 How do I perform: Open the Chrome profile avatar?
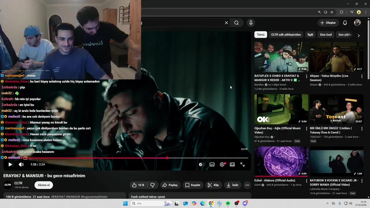(359, 12)
